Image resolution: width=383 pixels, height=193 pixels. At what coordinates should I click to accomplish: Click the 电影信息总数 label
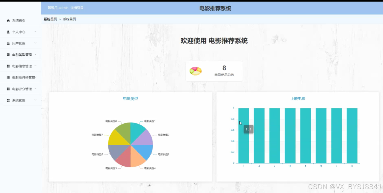(224, 75)
